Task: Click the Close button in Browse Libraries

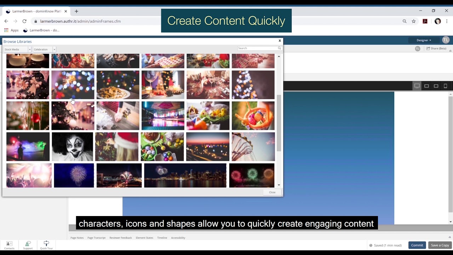Action: [x=272, y=192]
